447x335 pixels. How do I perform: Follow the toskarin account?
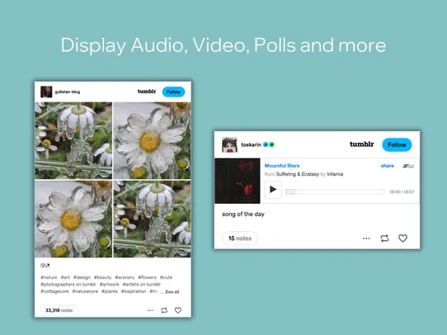point(397,145)
